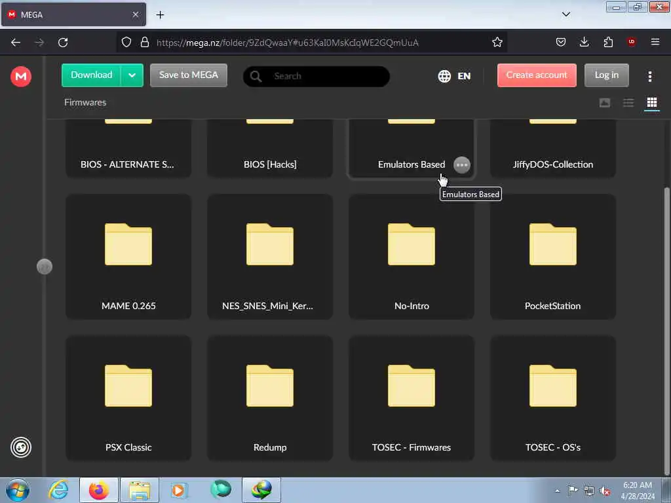The height and width of the screenshot is (503, 671).
Task: Bookmark this page with star
Action: [x=497, y=42]
